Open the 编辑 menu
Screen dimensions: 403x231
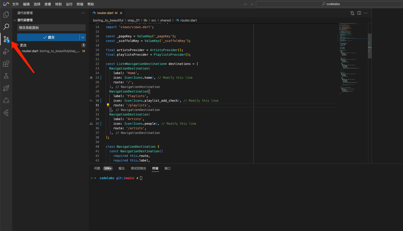(x=26, y=4)
